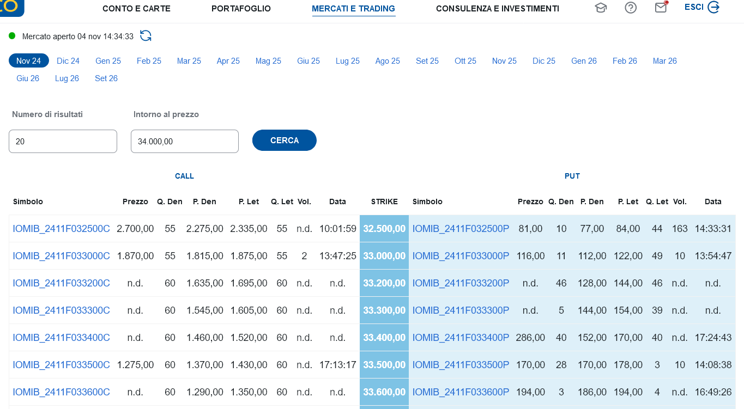This screenshot has width=744, height=409.
Task: Open the CONTO E CARTE menu
Action: click(136, 9)
